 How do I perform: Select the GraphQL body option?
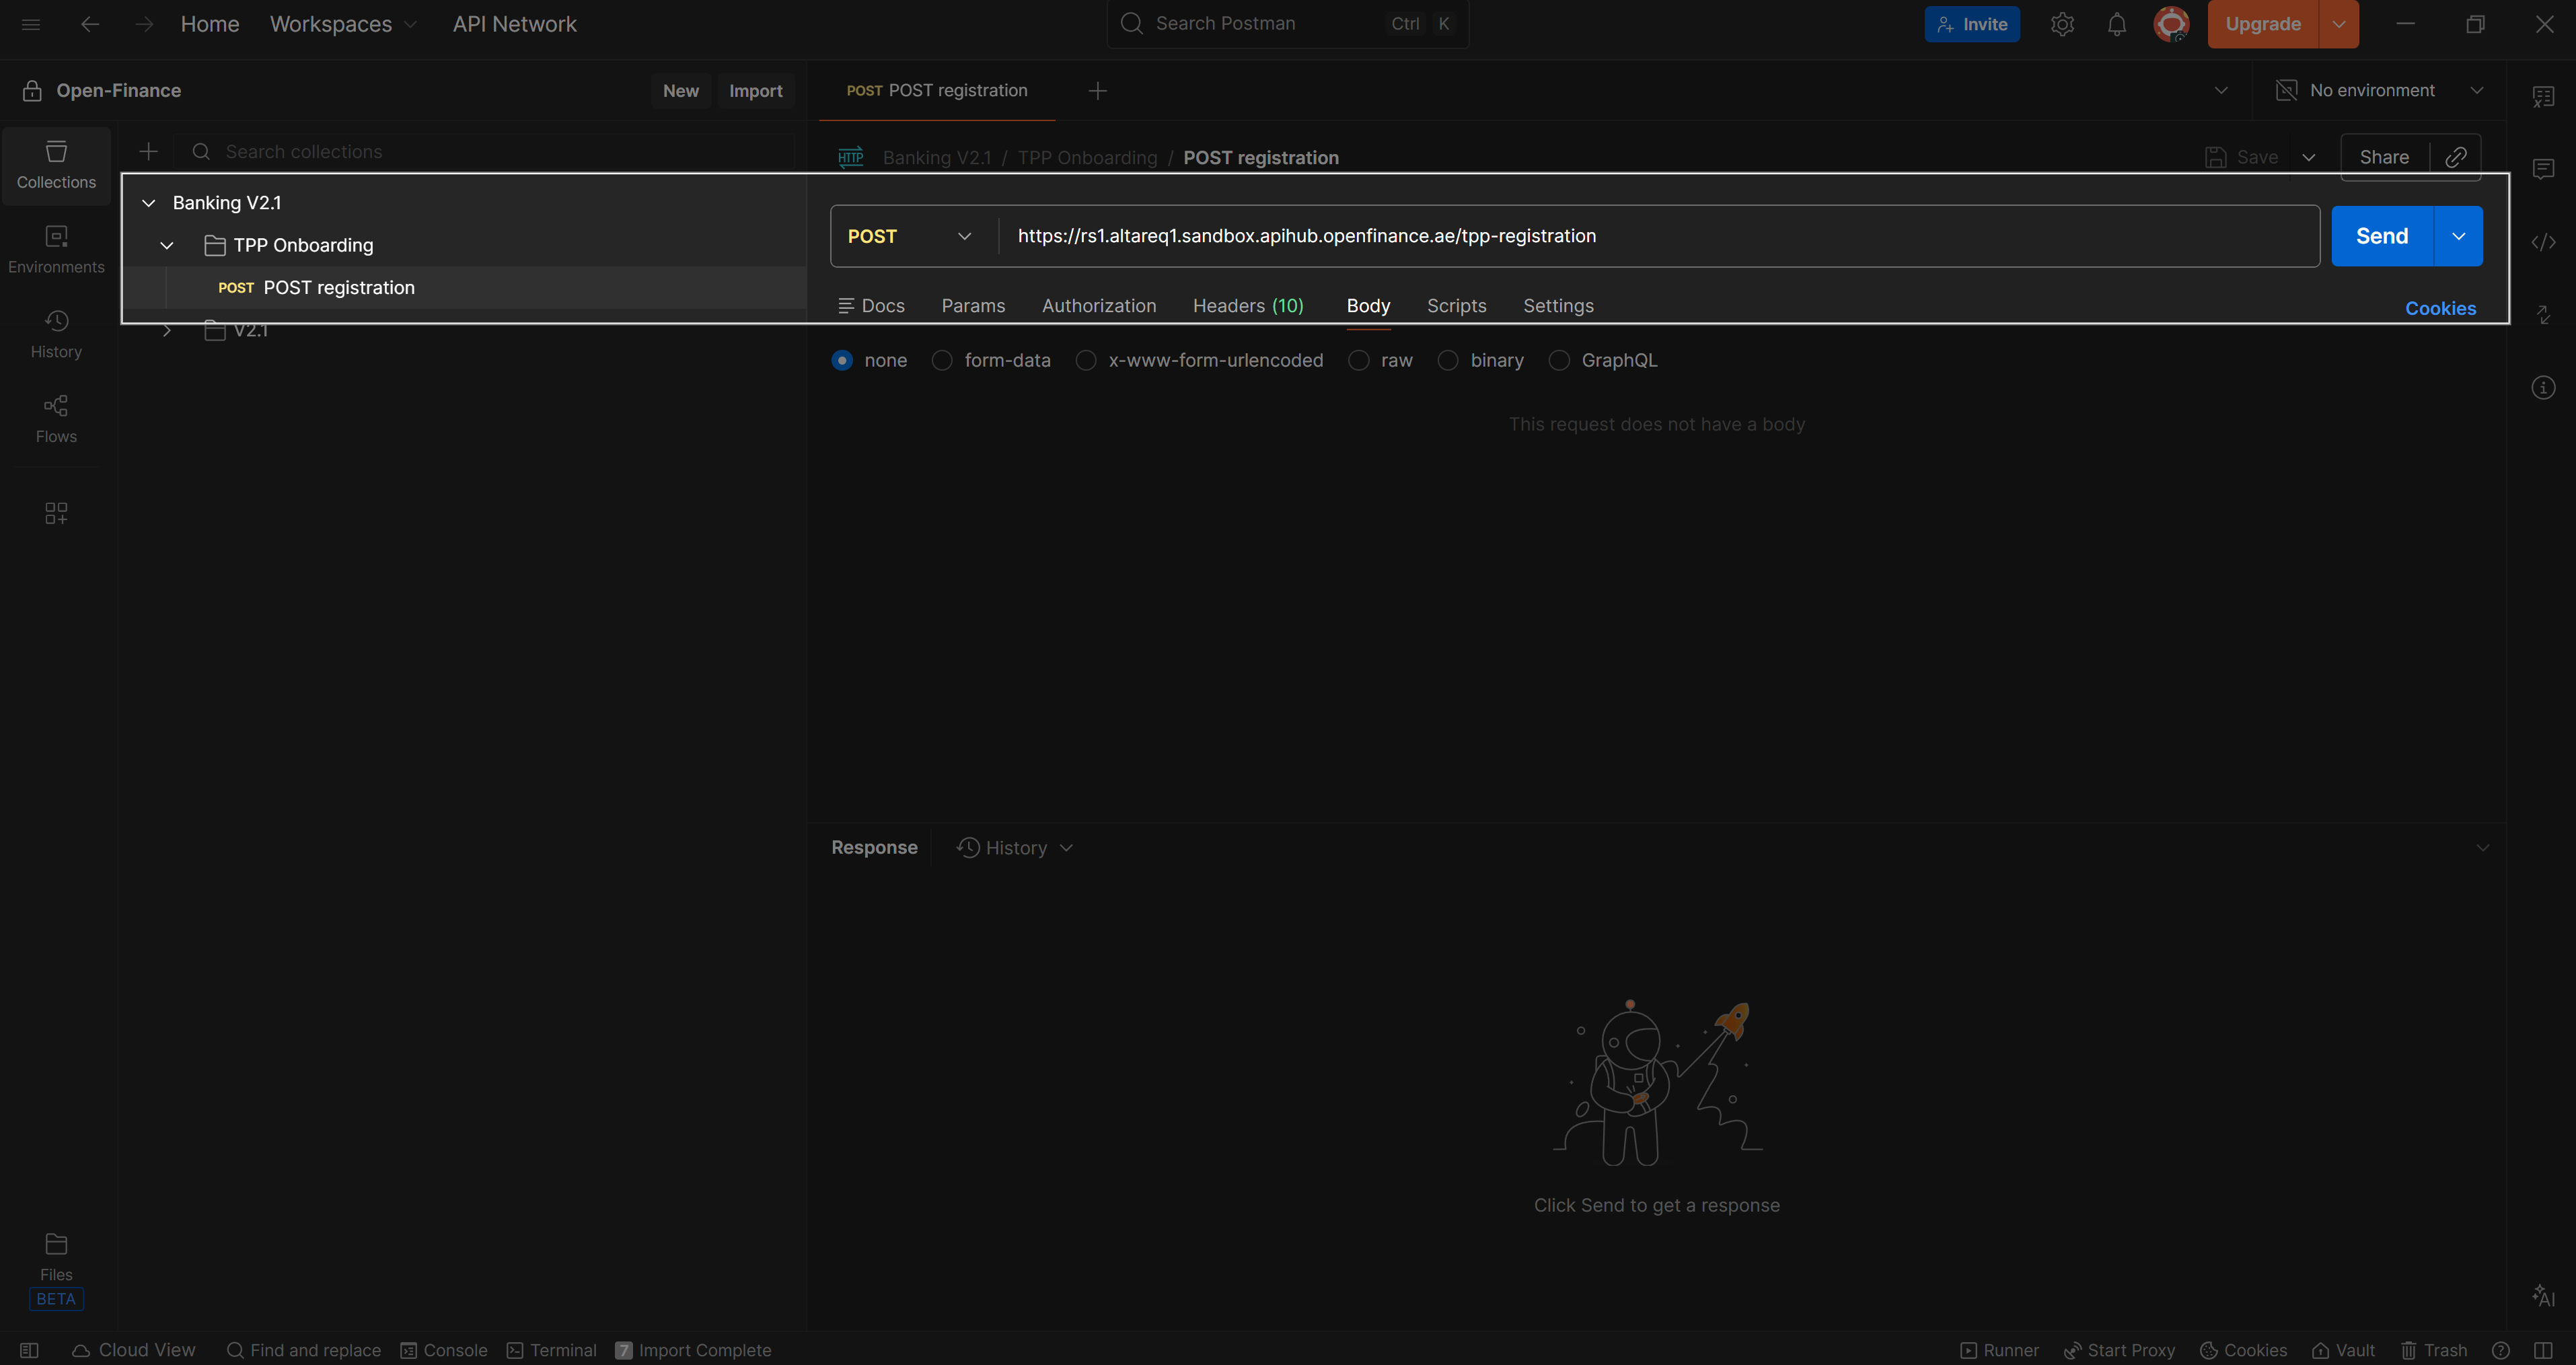tap(1559, 360)
